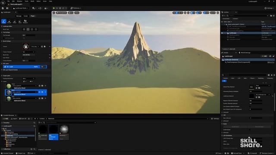Image resolution: width=276 pixels, height=155 pixels.
Task: Open the Landscape Mode dropdown
Action: [x=20, y=8]
